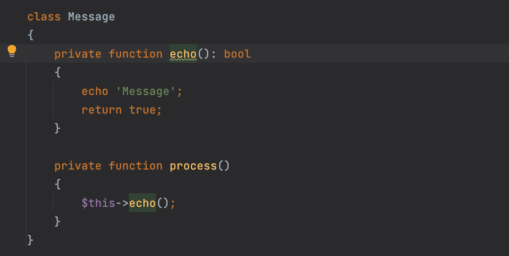Click the closing brace of the Message class

pos(31,240)
